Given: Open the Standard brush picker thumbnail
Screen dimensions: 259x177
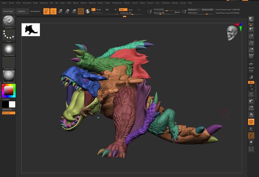Looking at the screenshot, I should 9,22.
